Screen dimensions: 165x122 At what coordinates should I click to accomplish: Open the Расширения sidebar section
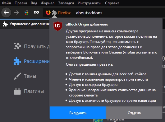click(32, 61)
